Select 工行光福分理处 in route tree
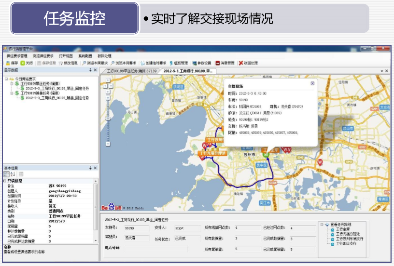This screenshot has height=266, width=394. [348, 234]
